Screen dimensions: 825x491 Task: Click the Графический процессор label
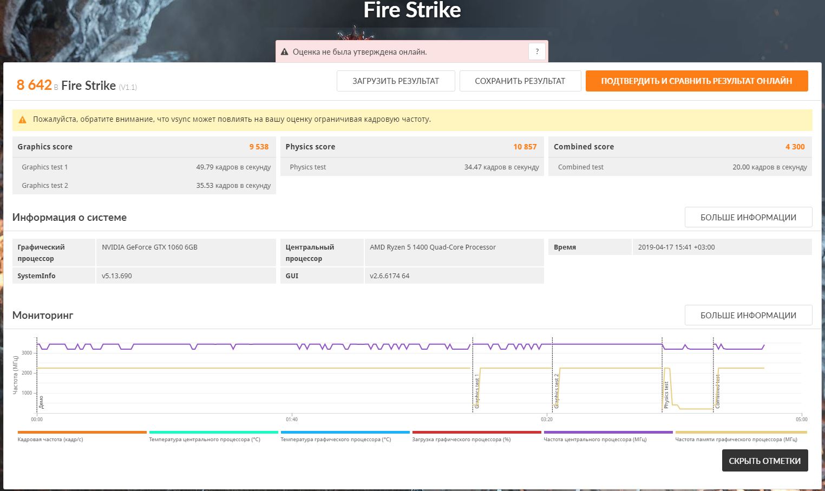pyautogui.click(x=41, y=253)
